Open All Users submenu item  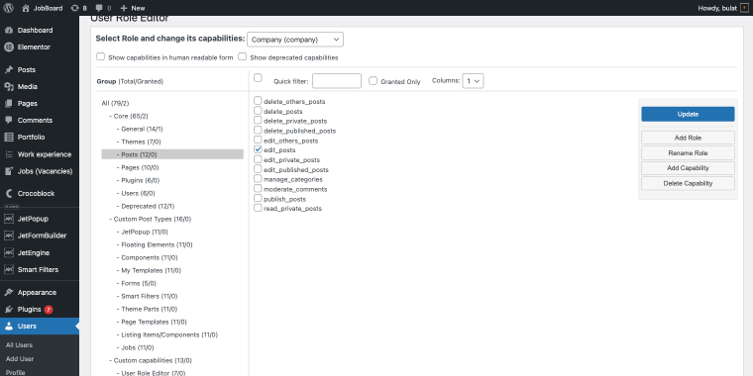tap(19, 344)
